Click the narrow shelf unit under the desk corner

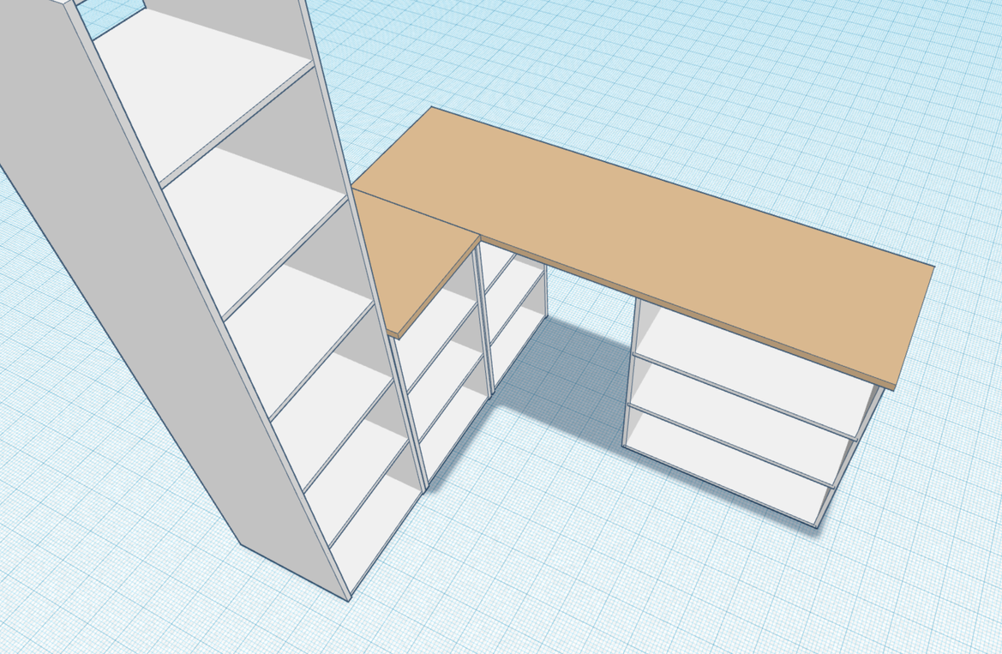point(514,317)
